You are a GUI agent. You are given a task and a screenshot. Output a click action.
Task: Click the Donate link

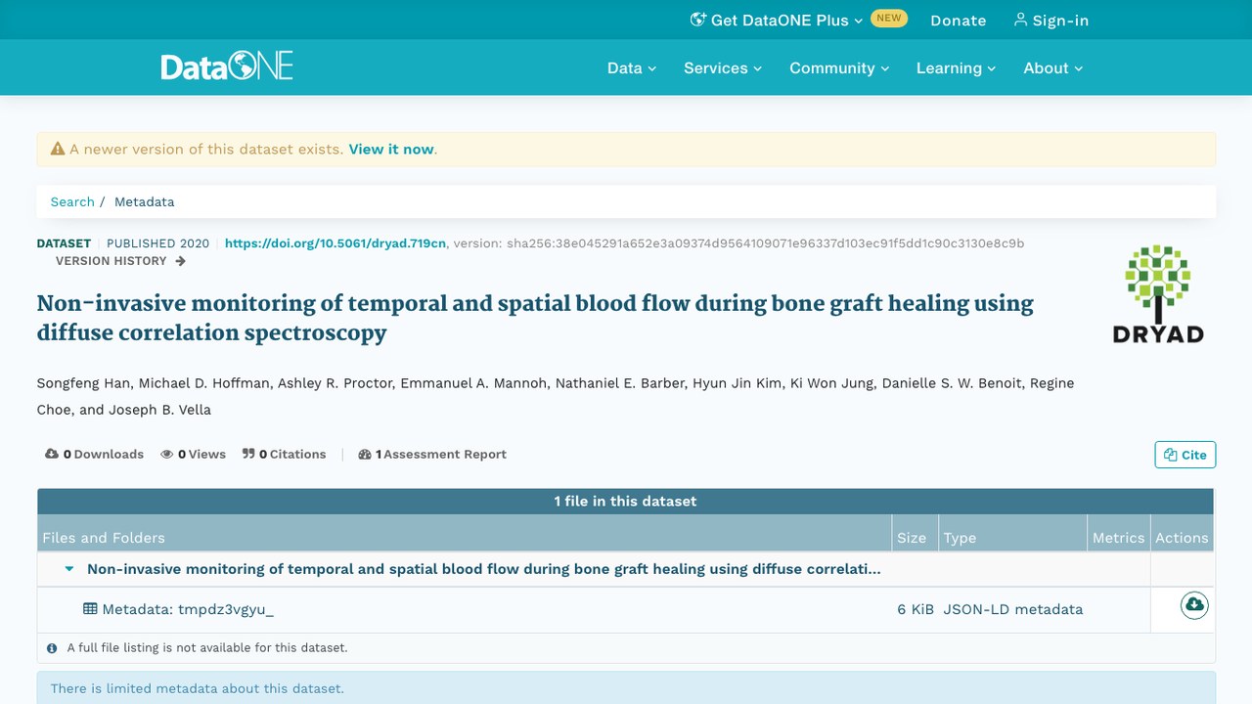[959, 20]
